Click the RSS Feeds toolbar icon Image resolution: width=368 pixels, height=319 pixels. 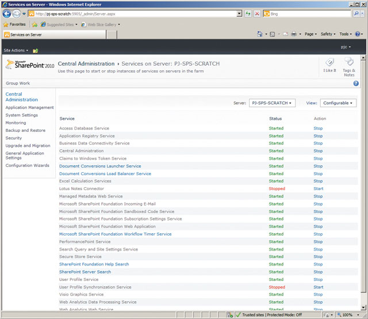coord(272,35)
